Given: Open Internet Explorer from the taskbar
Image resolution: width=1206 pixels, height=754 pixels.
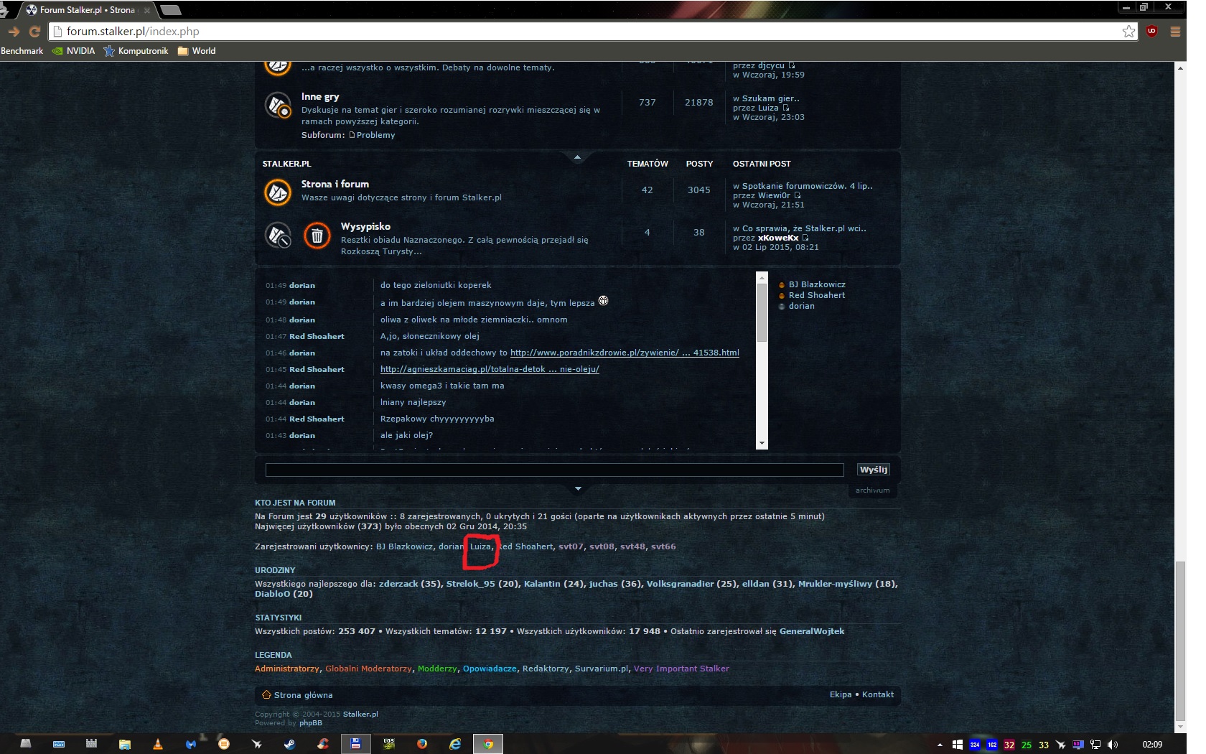Looking at the screenshot, I should 455,744.
